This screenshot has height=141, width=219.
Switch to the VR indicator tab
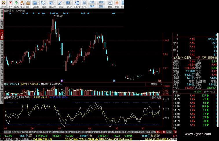[51, 132]
